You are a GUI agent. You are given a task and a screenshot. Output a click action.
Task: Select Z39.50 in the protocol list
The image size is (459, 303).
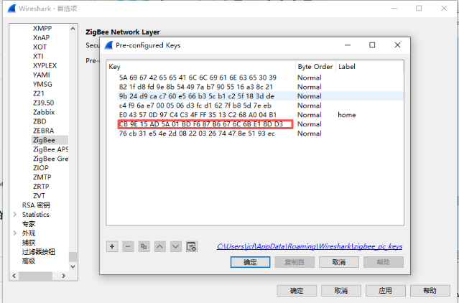[x=43, y=103]
